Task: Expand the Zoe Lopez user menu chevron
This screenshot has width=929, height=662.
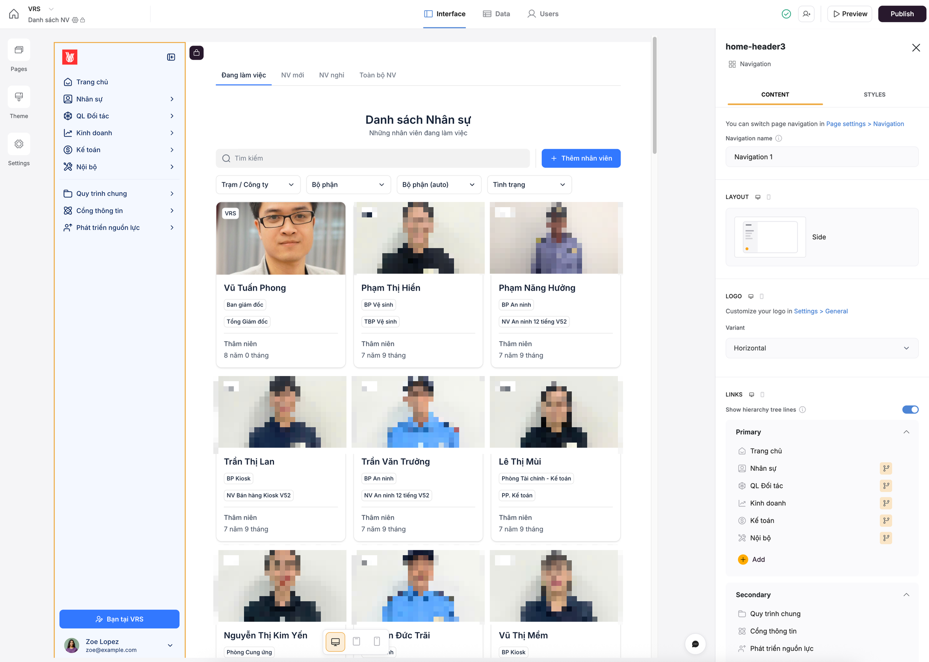Action: tap(170, 645)
